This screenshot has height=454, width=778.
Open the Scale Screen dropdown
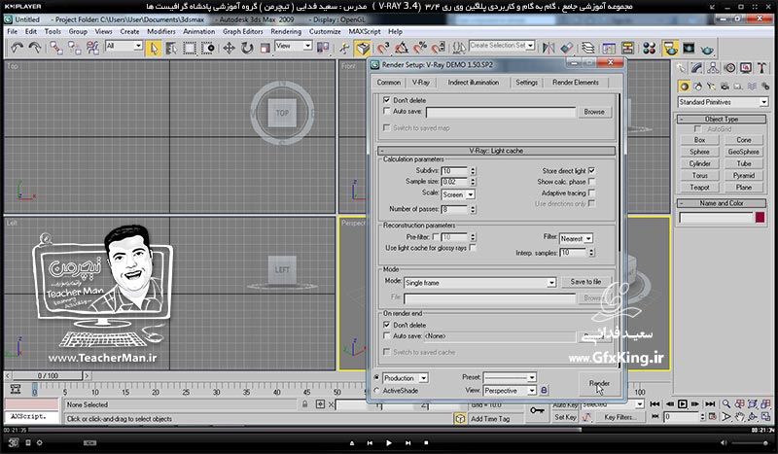[458, 194]
